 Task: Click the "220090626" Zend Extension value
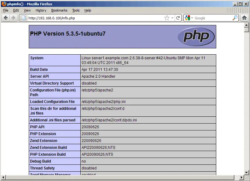tap(91, 140)
